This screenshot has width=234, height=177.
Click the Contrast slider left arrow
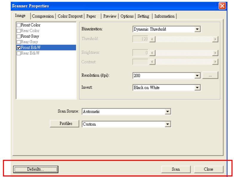tap(152, 62)
